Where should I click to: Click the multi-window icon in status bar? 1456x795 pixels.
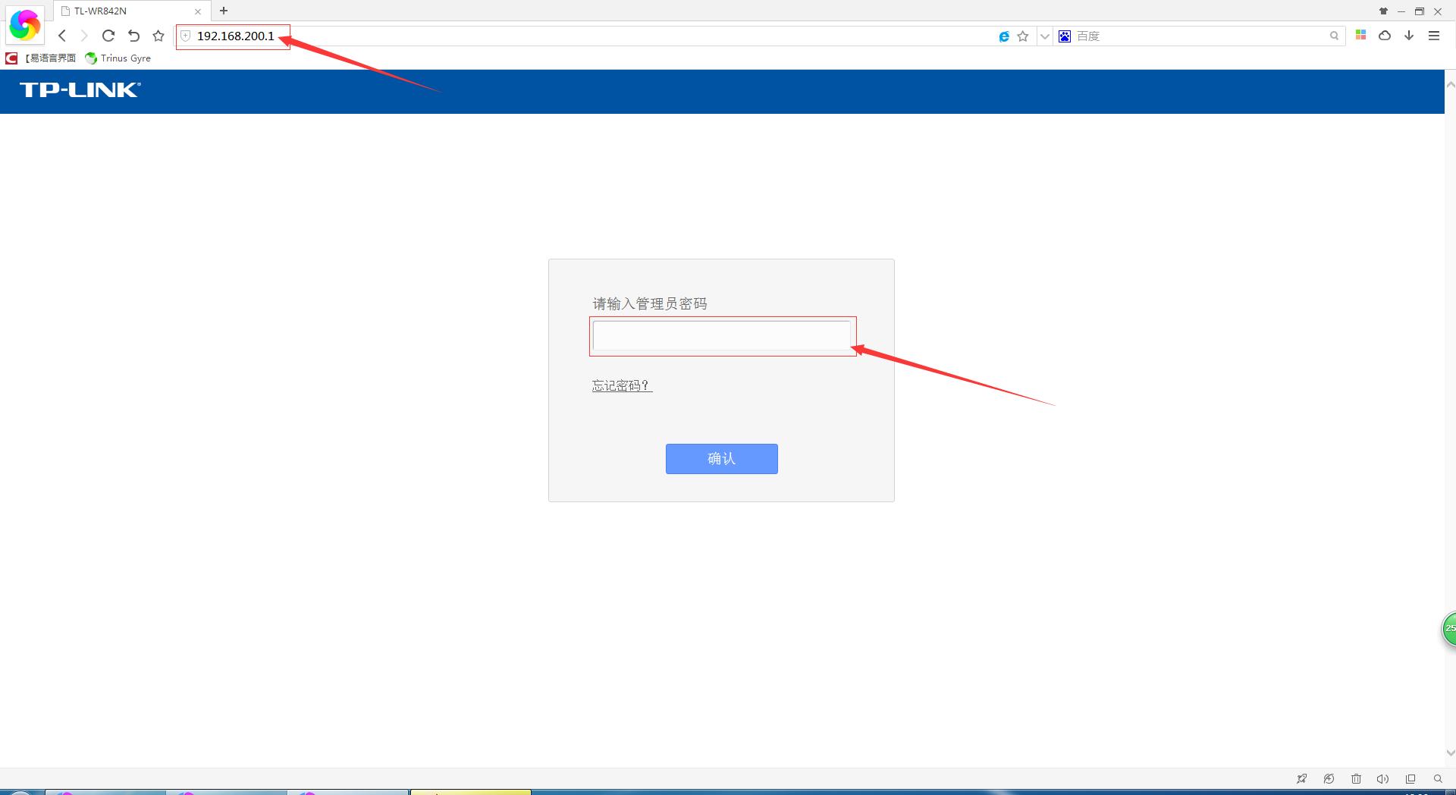(x=1410, y=779)
